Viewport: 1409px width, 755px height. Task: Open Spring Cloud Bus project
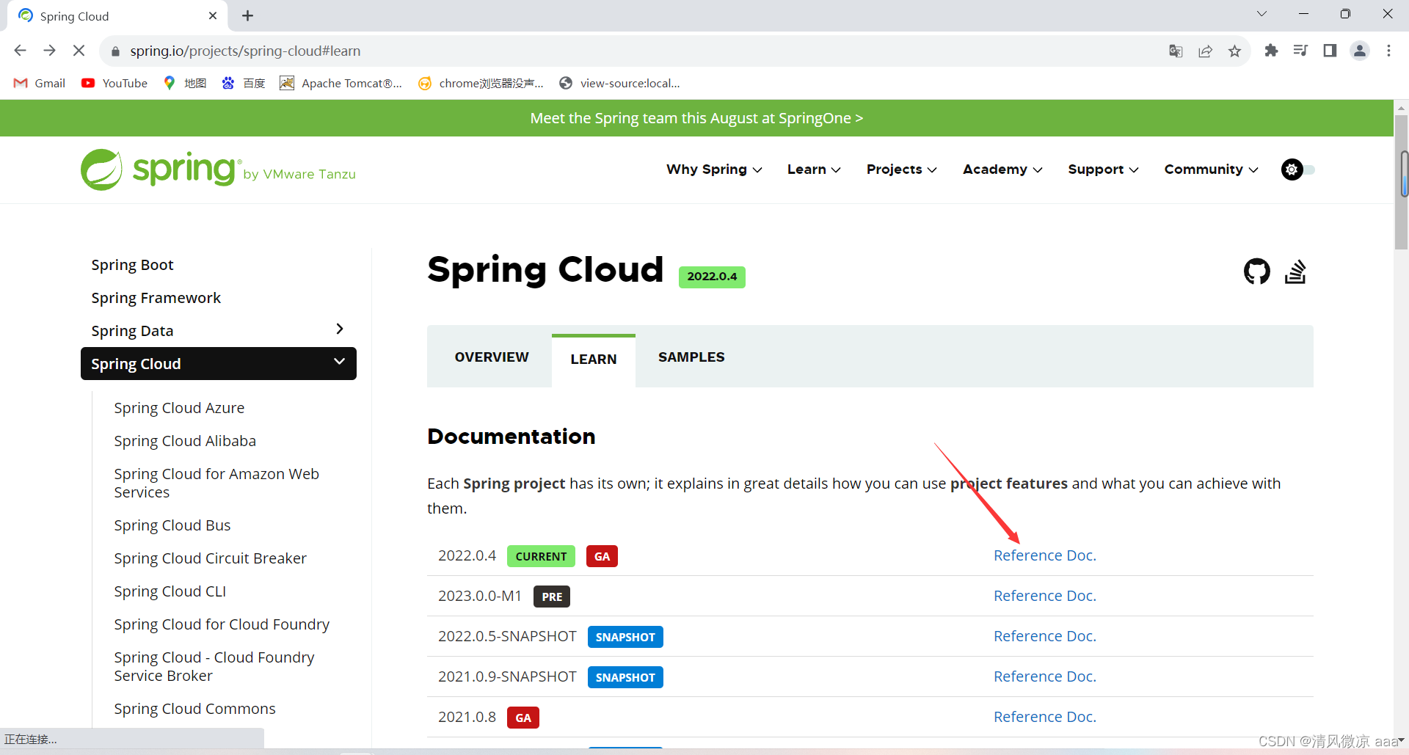coord(172,525)
